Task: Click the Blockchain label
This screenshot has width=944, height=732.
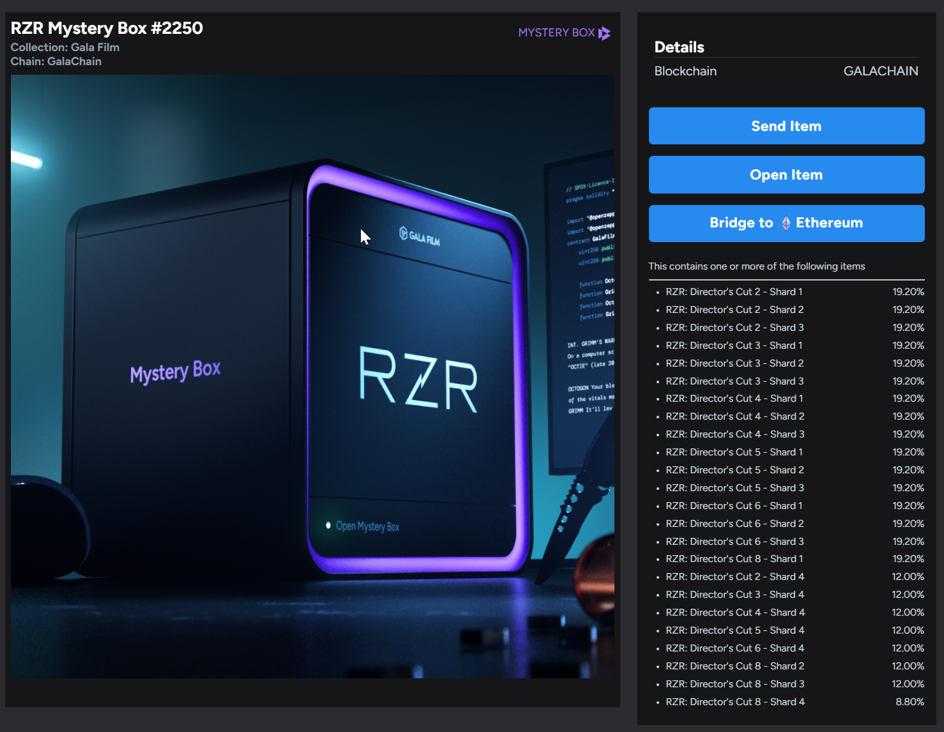Action: (685, 71)
